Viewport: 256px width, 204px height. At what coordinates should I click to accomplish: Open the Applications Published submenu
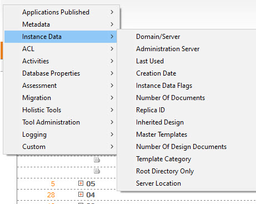point(61,12)
